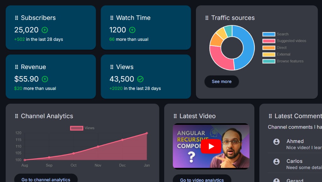The height and width of the screenshot is (182, 322).
Task: Grab the Latest Comments drag handle
Action: [270, 116]
